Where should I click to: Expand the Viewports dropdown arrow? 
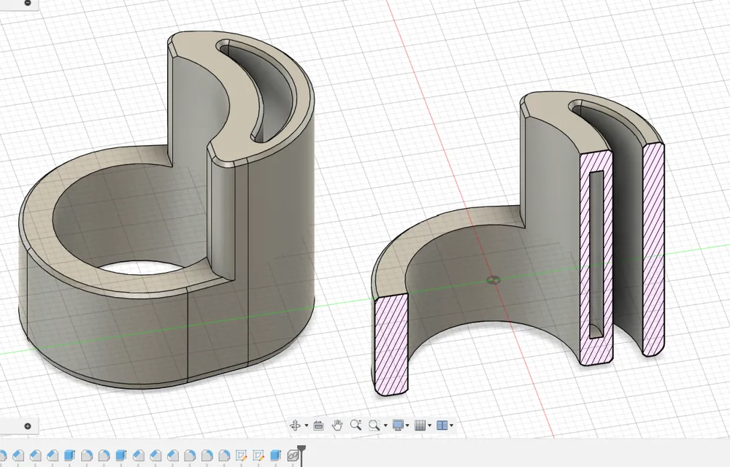452,425
